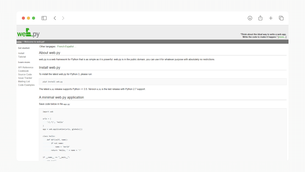Click the web.application(urls, globals()) line
Image resolution: width=305 pixels, height=172 pixels.
point(63,129)
